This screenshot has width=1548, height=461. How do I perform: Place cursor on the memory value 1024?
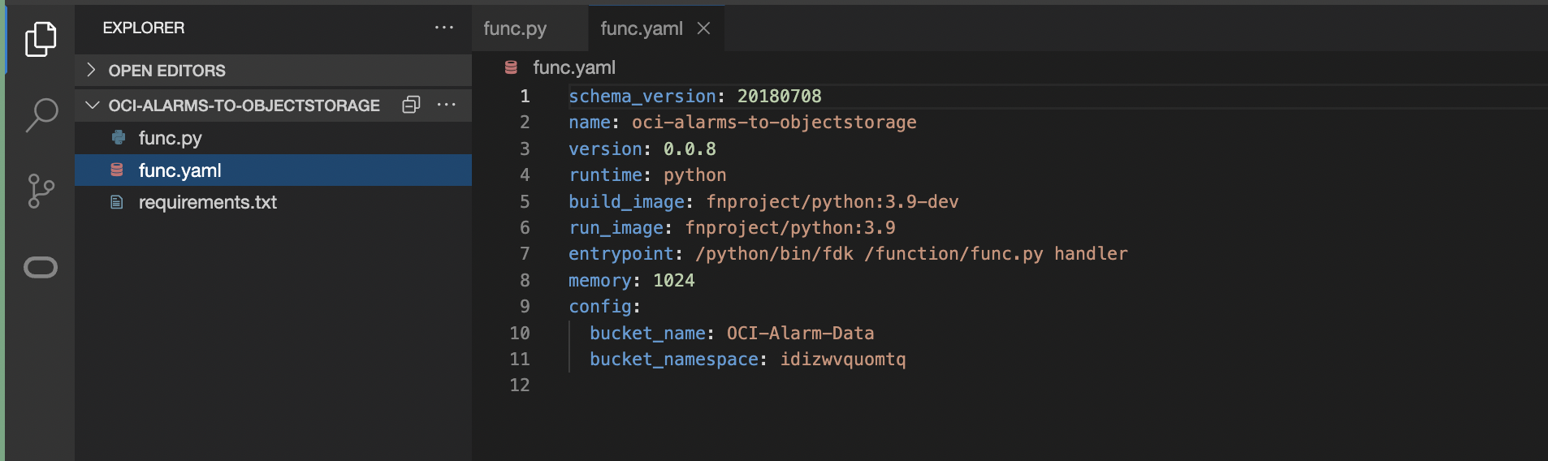(x=673, y=281)
